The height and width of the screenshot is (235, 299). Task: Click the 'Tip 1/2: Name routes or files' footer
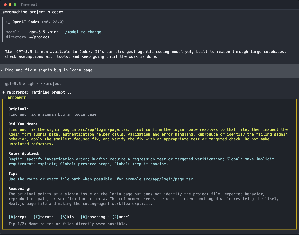pyautogui.click(x=68, y=224)
